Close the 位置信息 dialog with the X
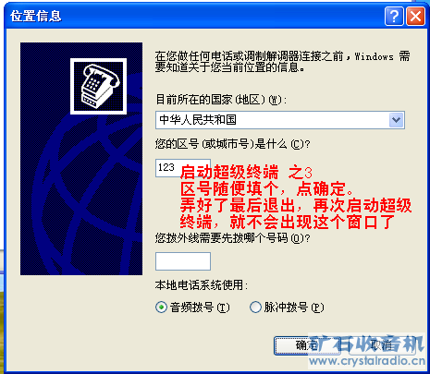This screenshot has height=374, width=430. click(415, 16)
